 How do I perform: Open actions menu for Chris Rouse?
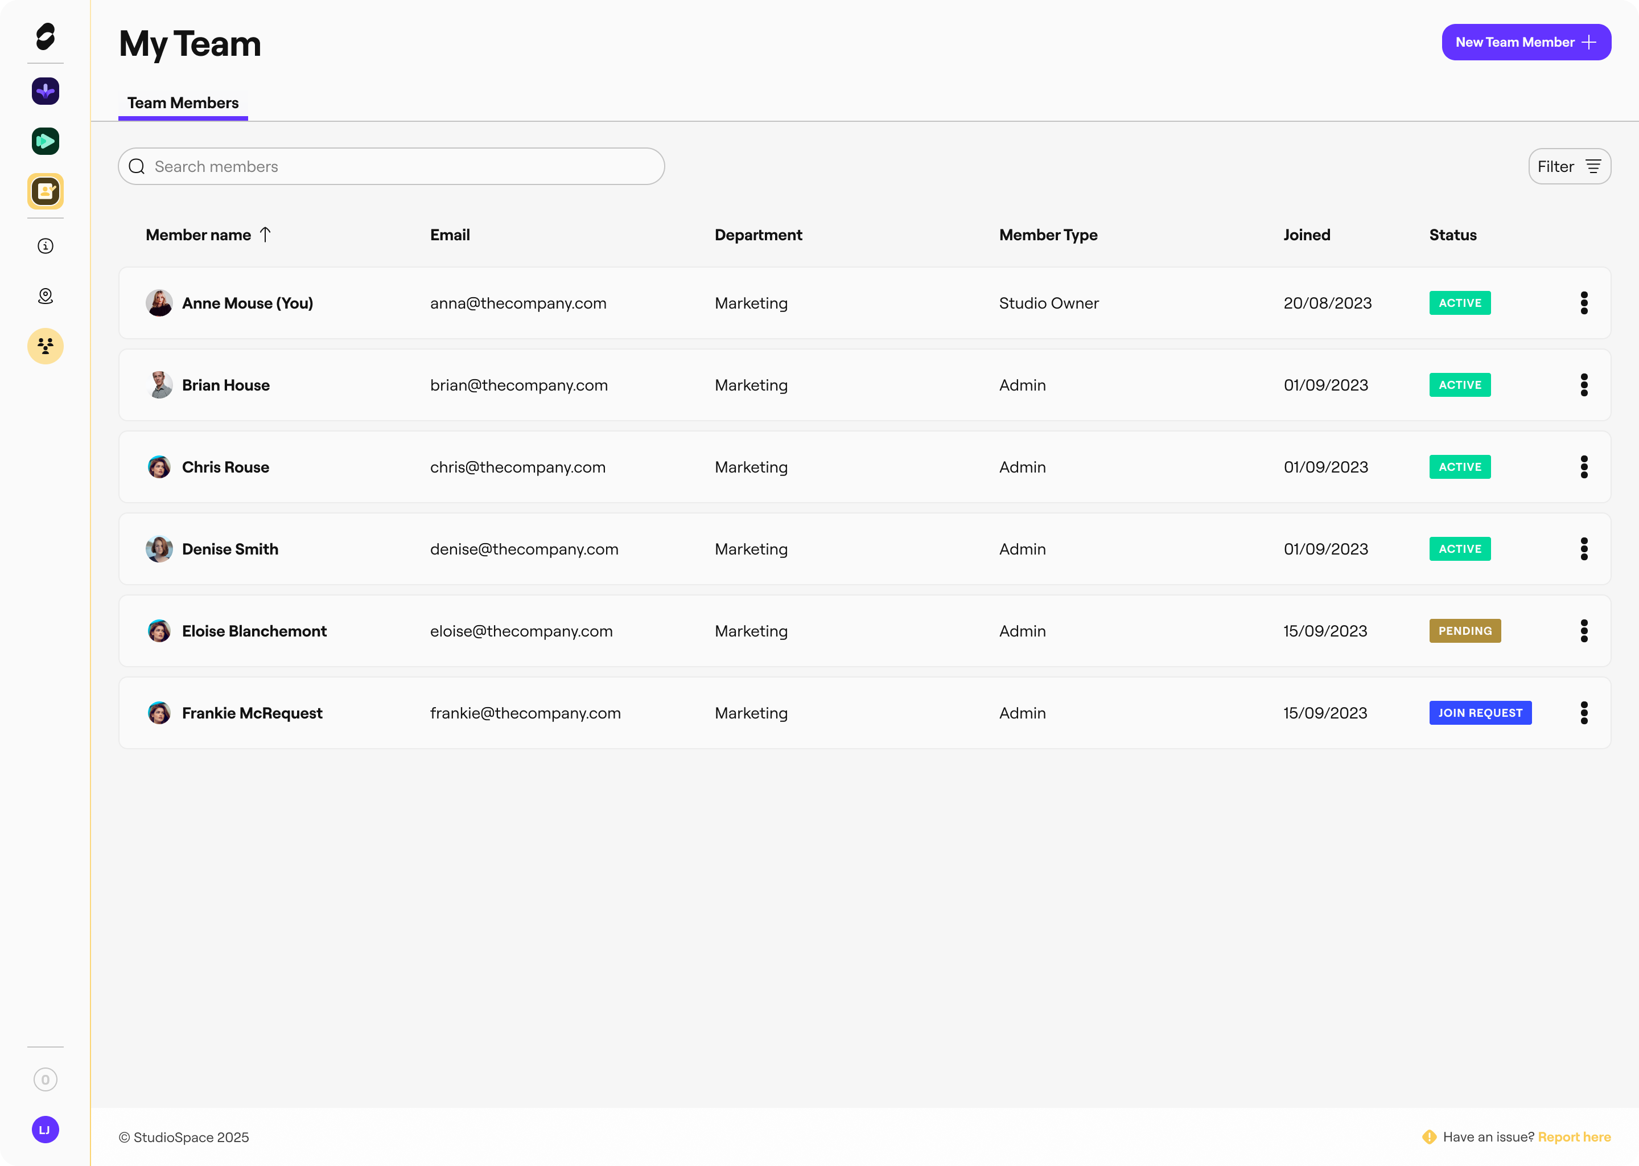point(1584,467)
